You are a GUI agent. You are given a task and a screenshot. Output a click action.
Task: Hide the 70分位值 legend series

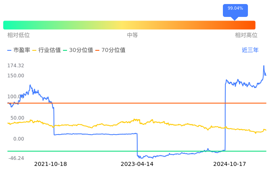111,50
